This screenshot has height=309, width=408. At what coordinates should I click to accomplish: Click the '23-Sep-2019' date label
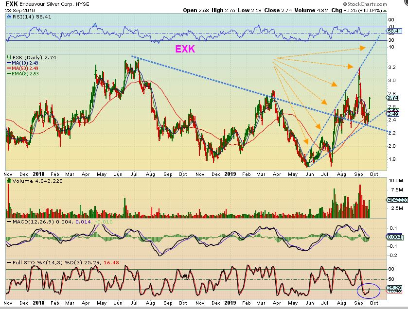(x=20, y=11)
